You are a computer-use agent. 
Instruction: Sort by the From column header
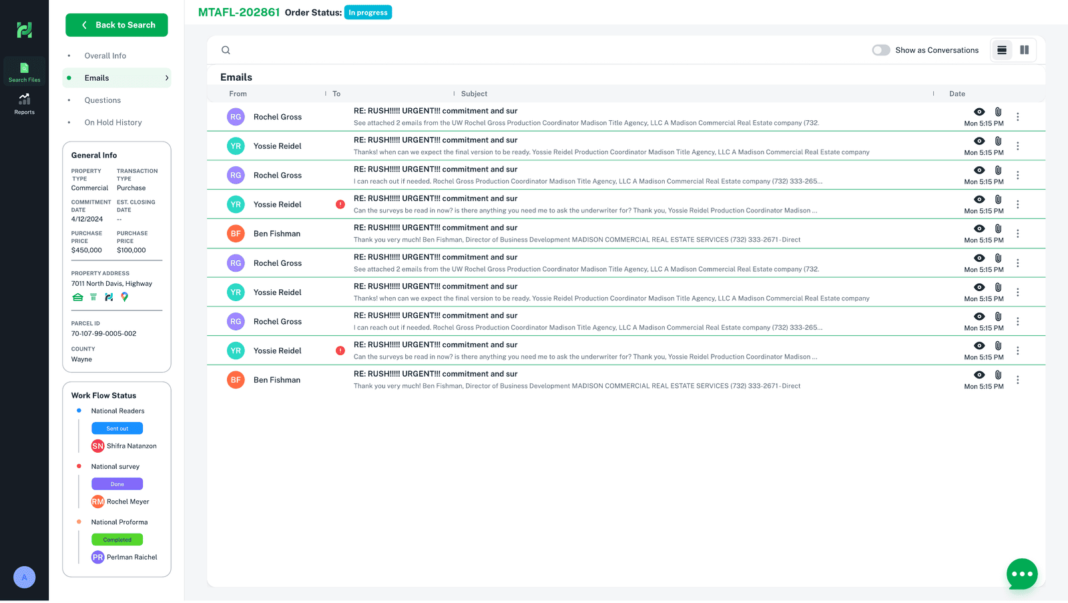click(238, 94)
